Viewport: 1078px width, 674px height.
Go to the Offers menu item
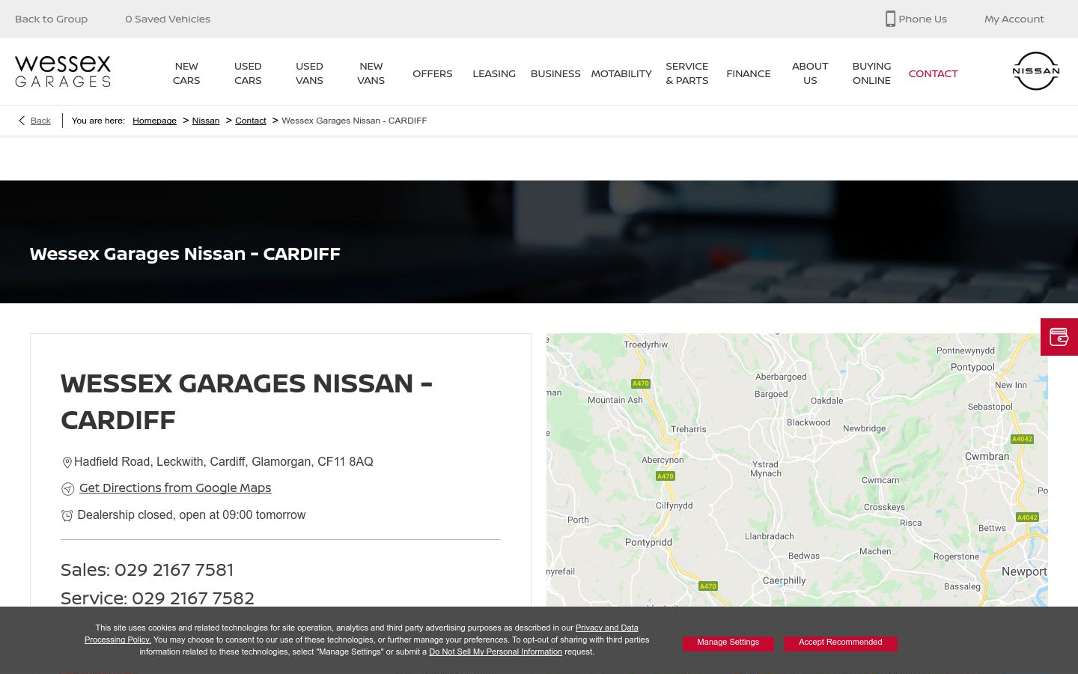pyautogui.click(x=433, y=73)
